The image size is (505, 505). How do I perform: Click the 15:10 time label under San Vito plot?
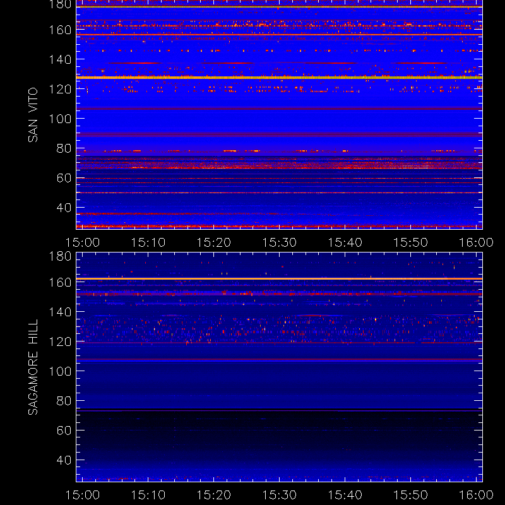pos(148,242)
